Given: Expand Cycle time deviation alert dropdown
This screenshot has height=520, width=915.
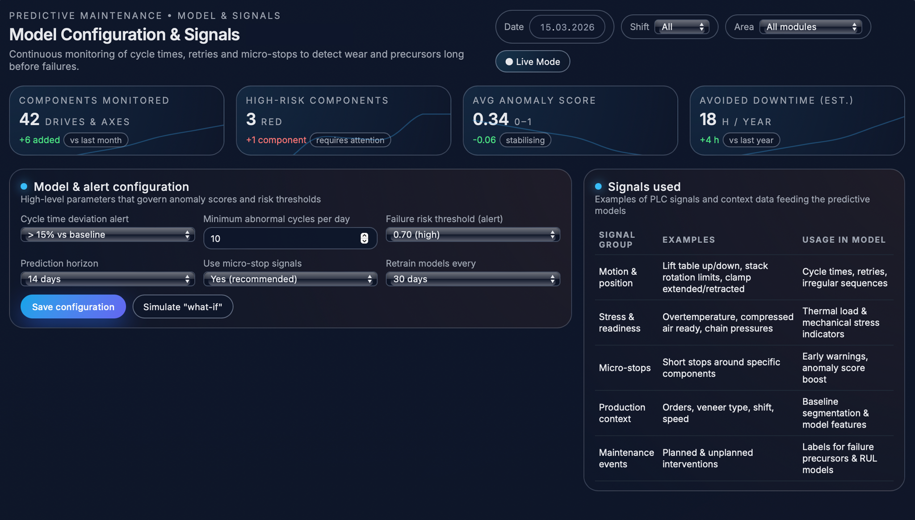Looking at the screenshot, I should point(107,234).
